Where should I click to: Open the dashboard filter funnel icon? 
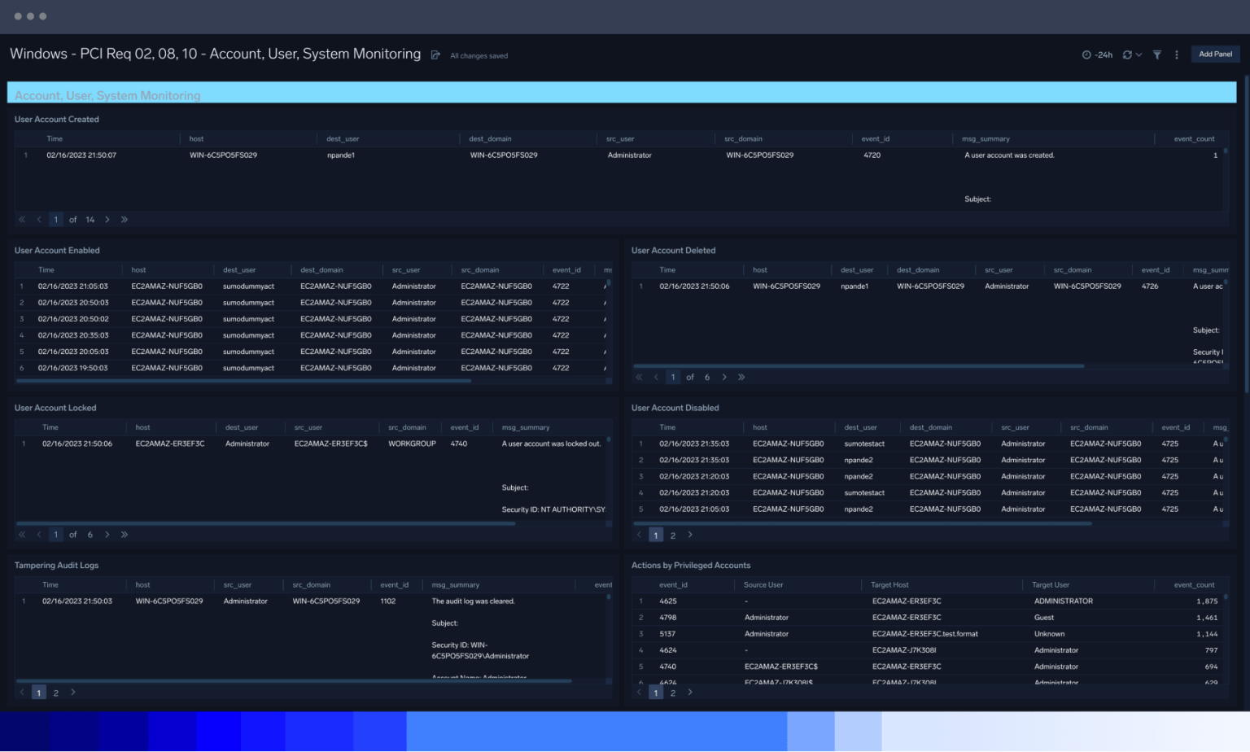pyautogui.click(x=1156, y=55)
